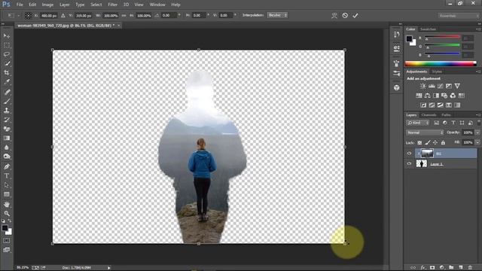Select the Rectangular Marquee tool
The image size is (482, 271).
pos(7,45)
